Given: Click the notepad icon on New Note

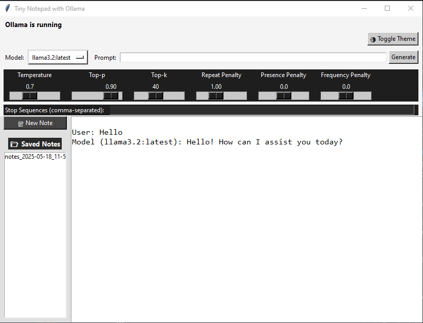Looking at the screenshot, I should coord(21,124).
